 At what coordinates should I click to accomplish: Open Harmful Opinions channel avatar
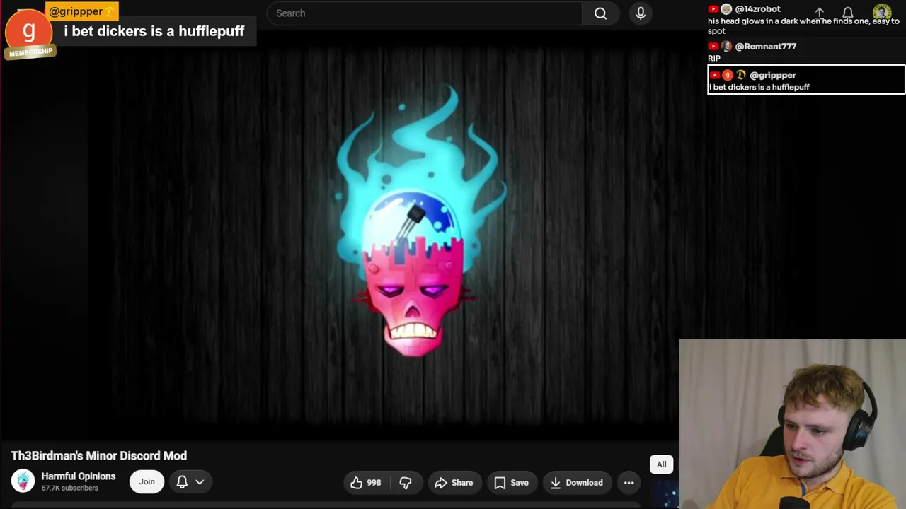pyautogui.click(x=23, y=481)
